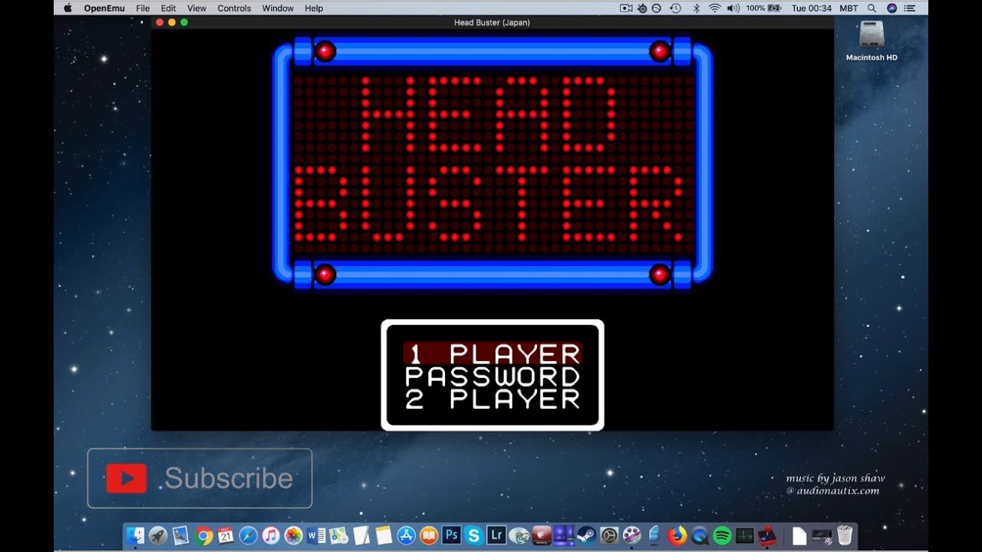Open the App Store dock icon
Viewport: 982px width, 552px height.
(406, 536)
